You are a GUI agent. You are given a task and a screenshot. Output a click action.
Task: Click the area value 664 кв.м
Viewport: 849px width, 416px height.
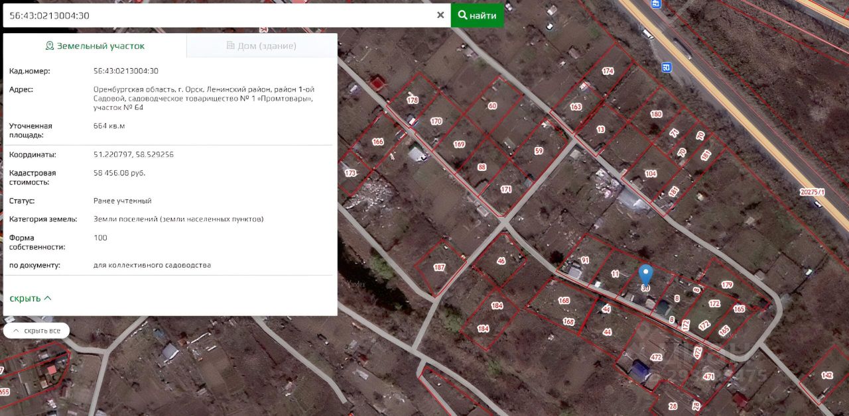pos(109,126)
